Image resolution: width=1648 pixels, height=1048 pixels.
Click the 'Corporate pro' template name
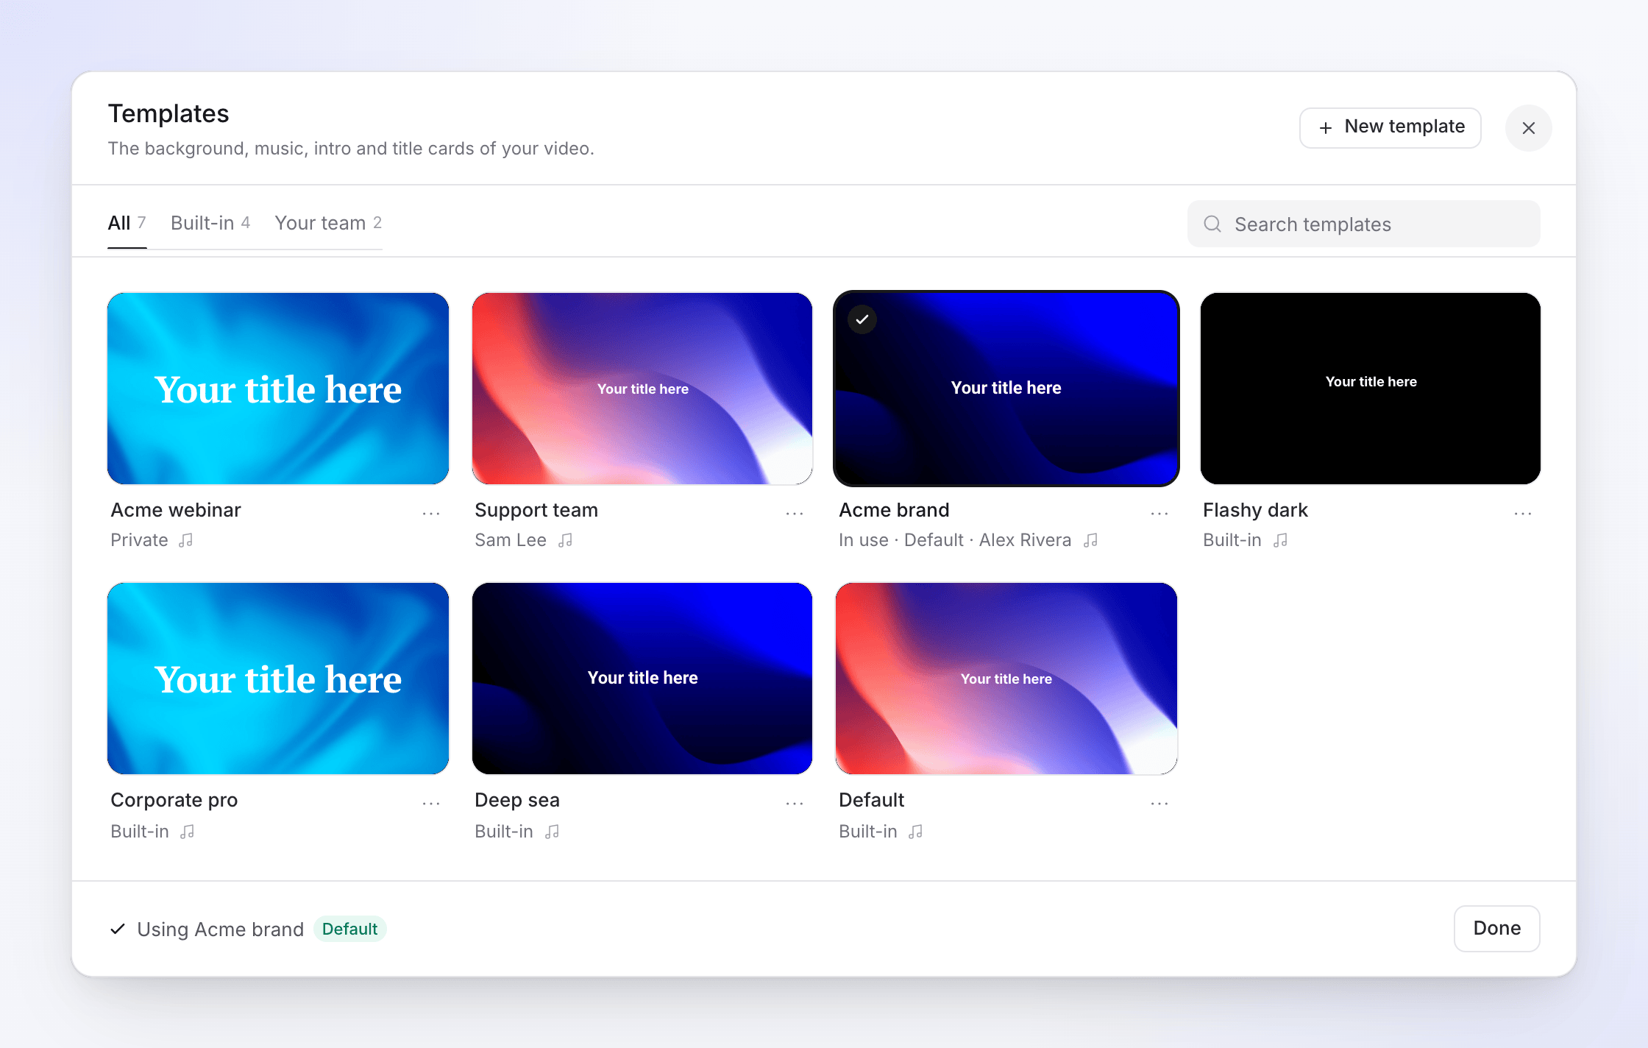coord(174,800)
